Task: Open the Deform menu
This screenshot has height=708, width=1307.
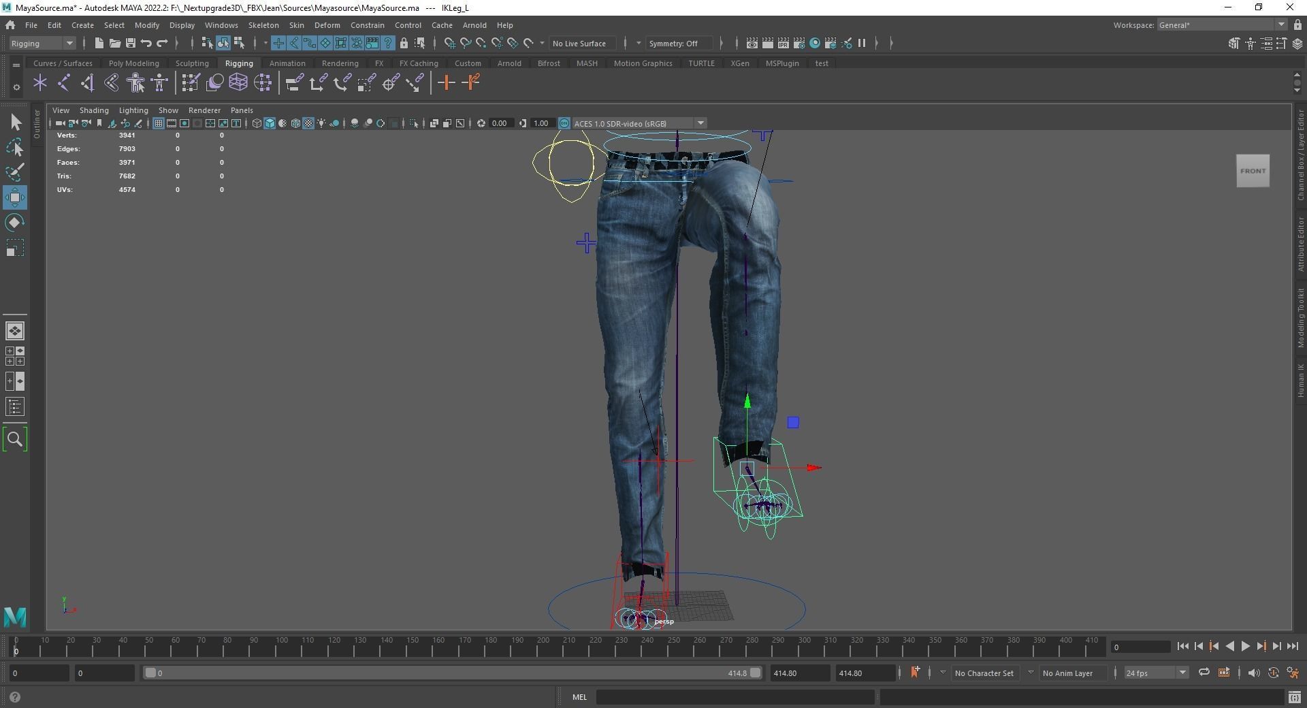Action: tap(327, 25)
